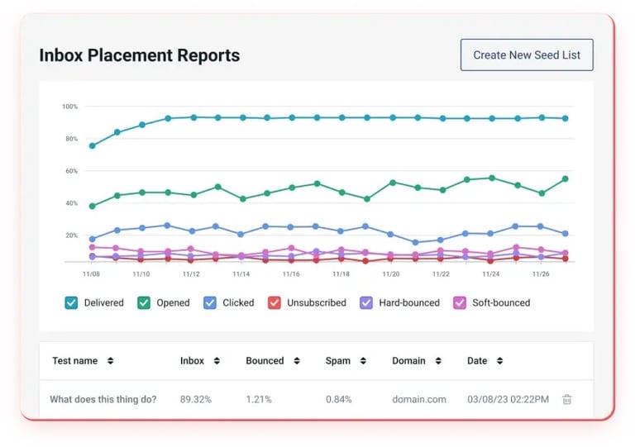Click the Hard-bounced legend label
The width and height of the screenshot is (635, 447).
(x=409, y=302)
